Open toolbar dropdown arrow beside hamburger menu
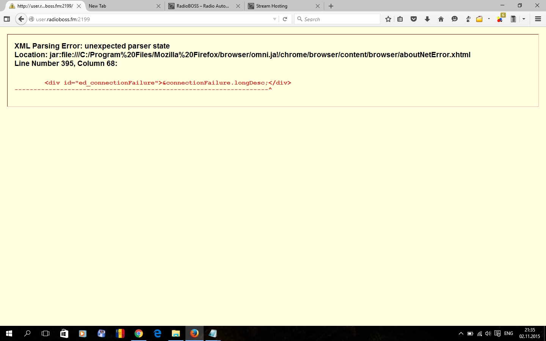546x341 pixels. [x=524, y=19]
